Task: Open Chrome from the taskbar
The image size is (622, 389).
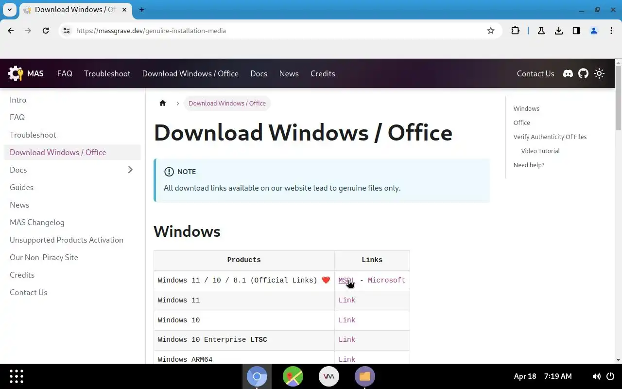Action: [x=257, y=376]
